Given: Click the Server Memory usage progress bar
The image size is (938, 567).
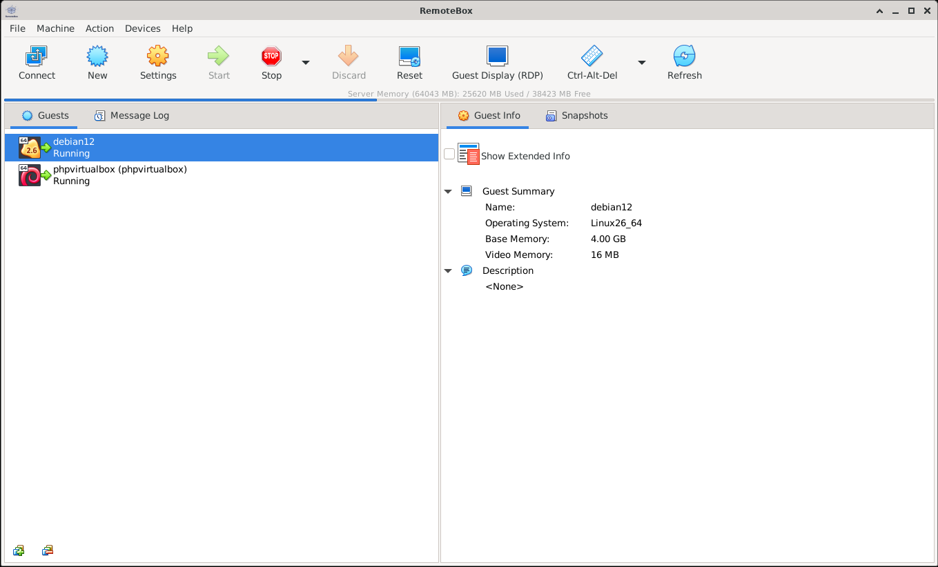Looking at the screenshot, I should [x=469, y=100].
